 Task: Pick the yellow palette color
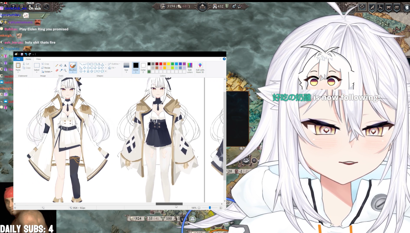pos(169,64)
